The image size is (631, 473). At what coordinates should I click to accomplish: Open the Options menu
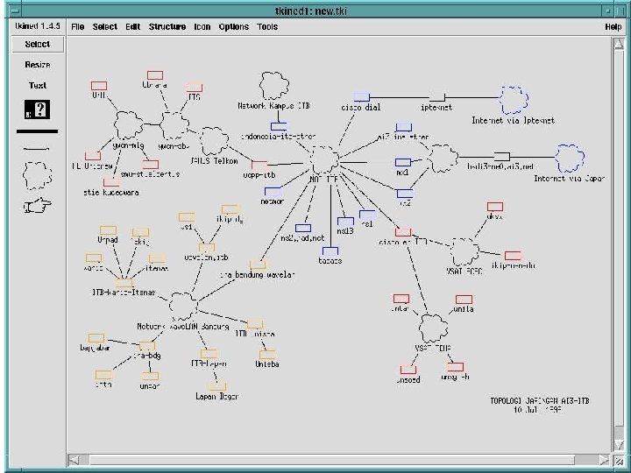coord(233,27)
